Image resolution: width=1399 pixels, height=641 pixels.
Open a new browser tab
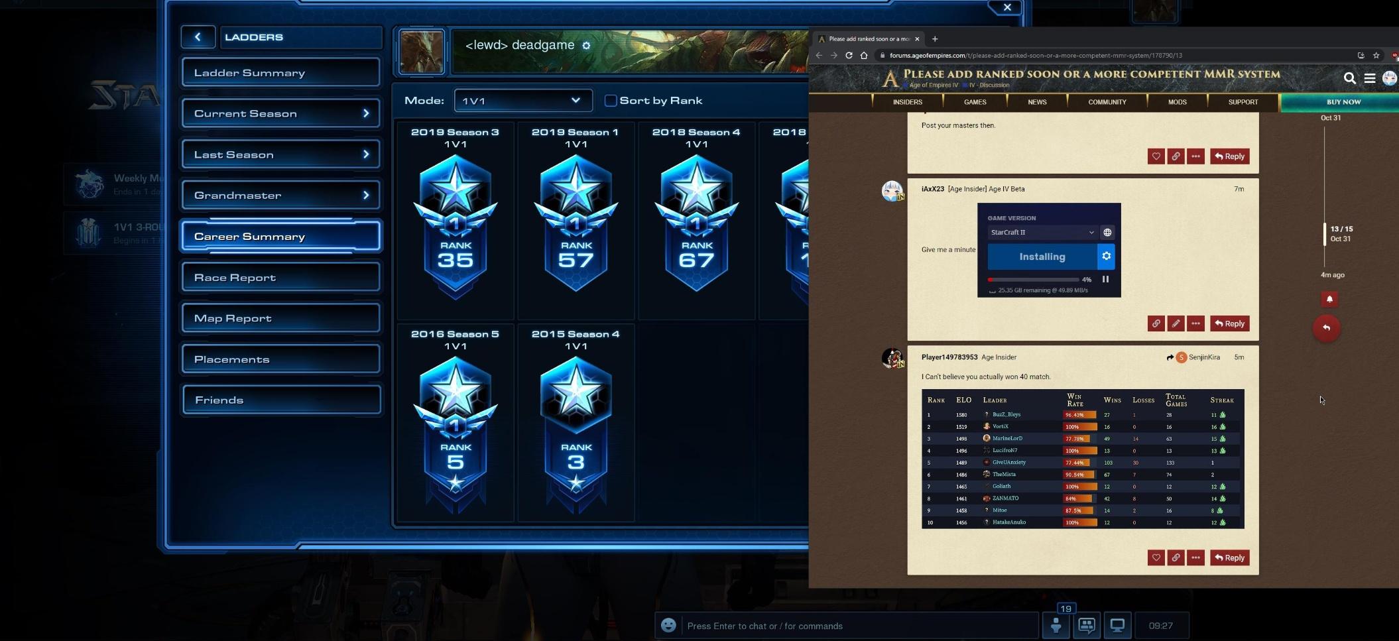pyautogui.click(x=935, y=38)
